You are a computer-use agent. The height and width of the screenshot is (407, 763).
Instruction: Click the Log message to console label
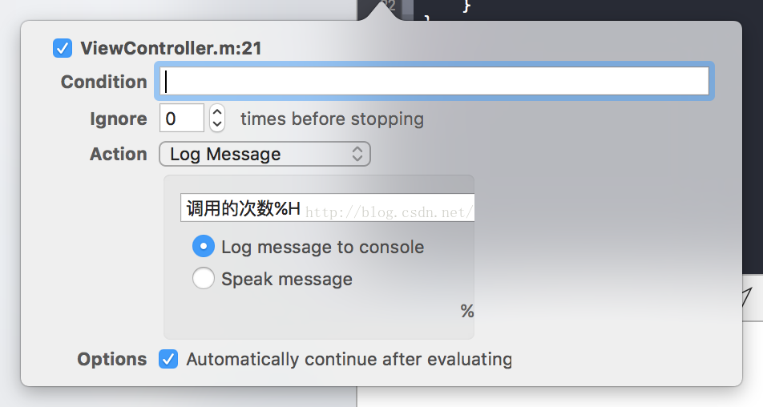[x=323, y=247]
